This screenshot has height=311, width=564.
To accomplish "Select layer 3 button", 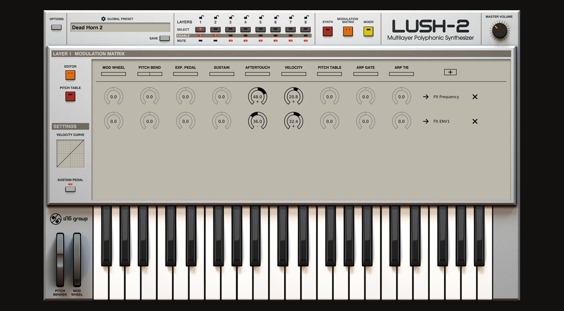I will [230, 29].
